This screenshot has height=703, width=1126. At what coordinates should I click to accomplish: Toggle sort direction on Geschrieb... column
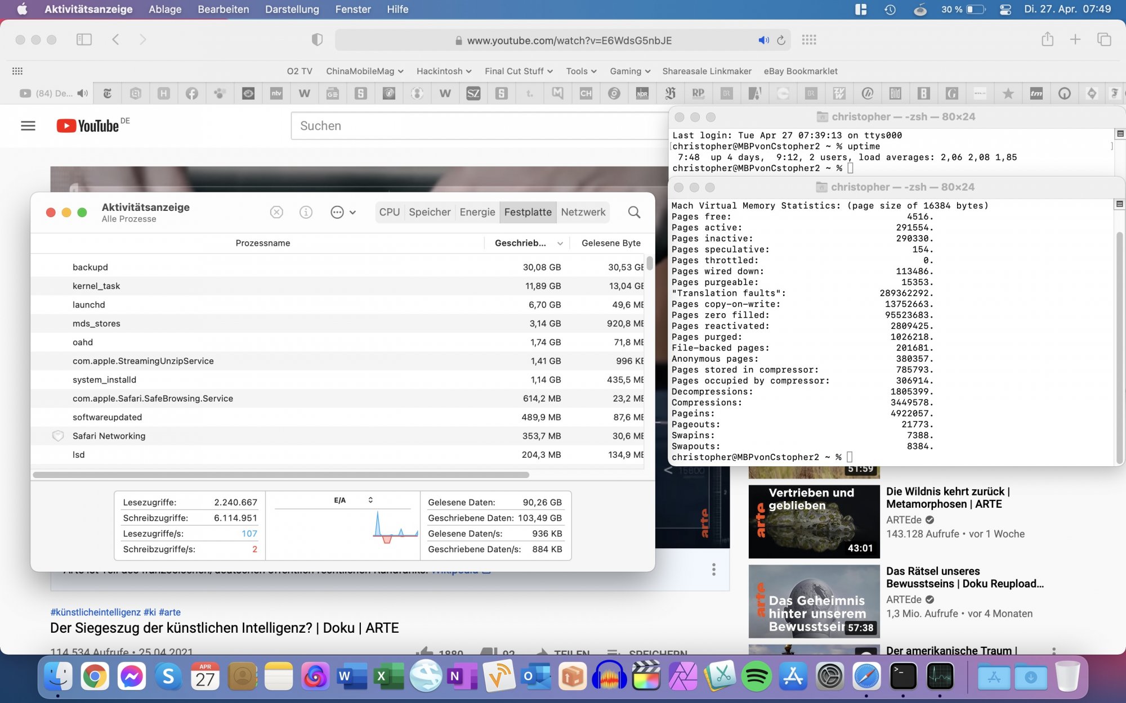560,243
